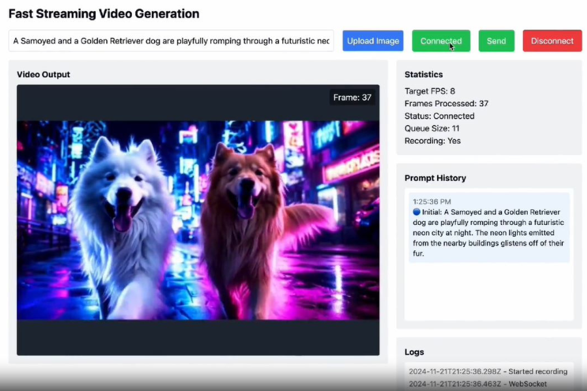This screenshot has width=587, height=391.
Task: Click the generated dogs video frame
Action: click(x=198, y=220)
